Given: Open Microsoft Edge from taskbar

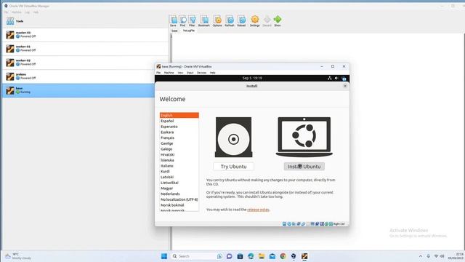Looking at the screenshot, I should click(x=251, y=256).
